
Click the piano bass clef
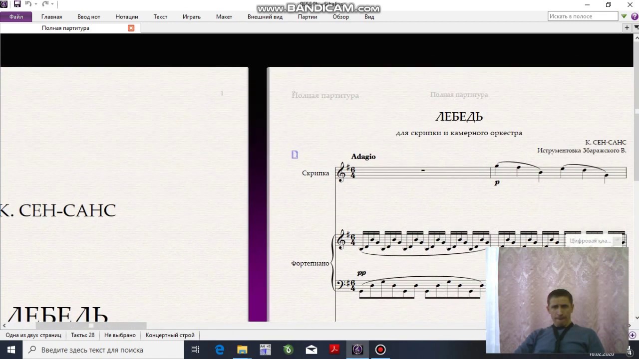[342, 285]
